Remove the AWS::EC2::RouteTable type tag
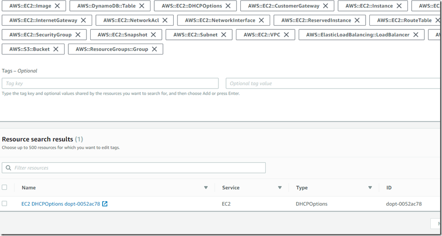Image resolution: width=442 pixels, height=236 pixels. point(438,20)
